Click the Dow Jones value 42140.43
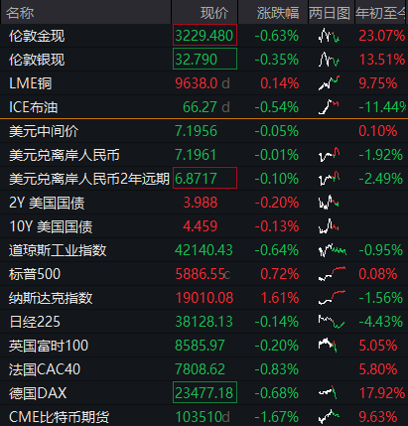This screenshot has width=408, height=426. tap(204, 250)
